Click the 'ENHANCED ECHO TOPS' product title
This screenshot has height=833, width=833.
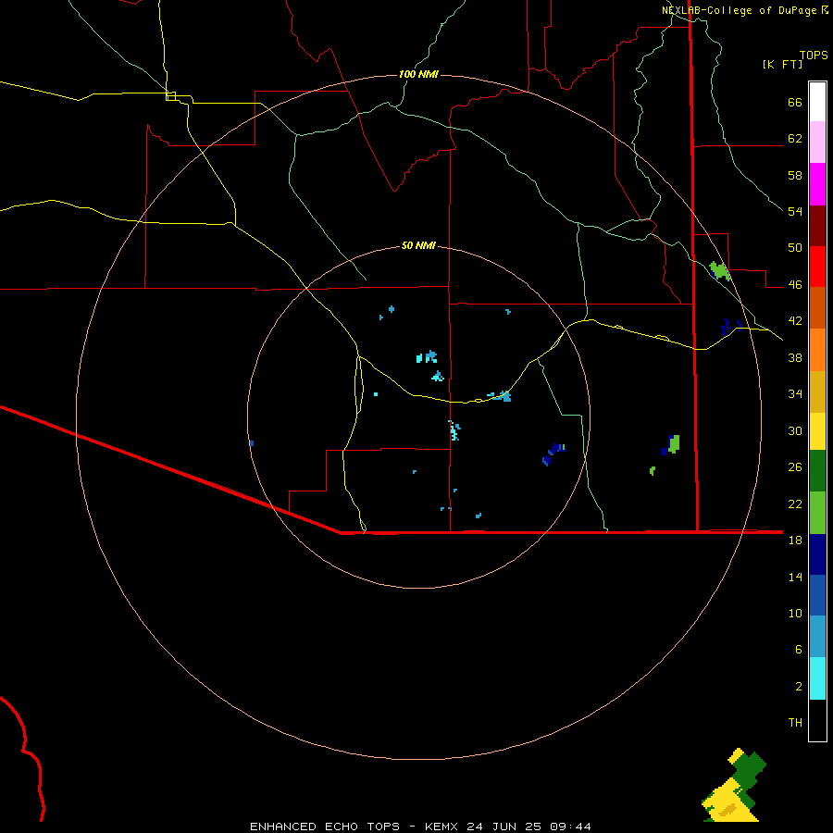pos(325,827)
